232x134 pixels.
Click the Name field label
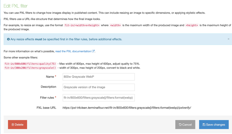point(50,77)
